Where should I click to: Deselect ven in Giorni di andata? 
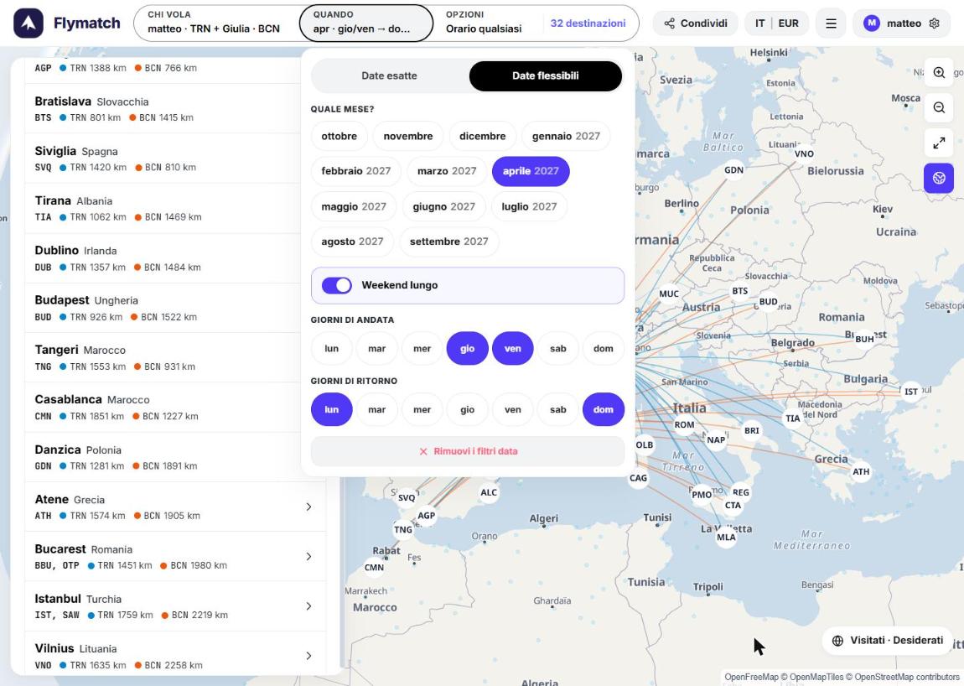[513, 348]
